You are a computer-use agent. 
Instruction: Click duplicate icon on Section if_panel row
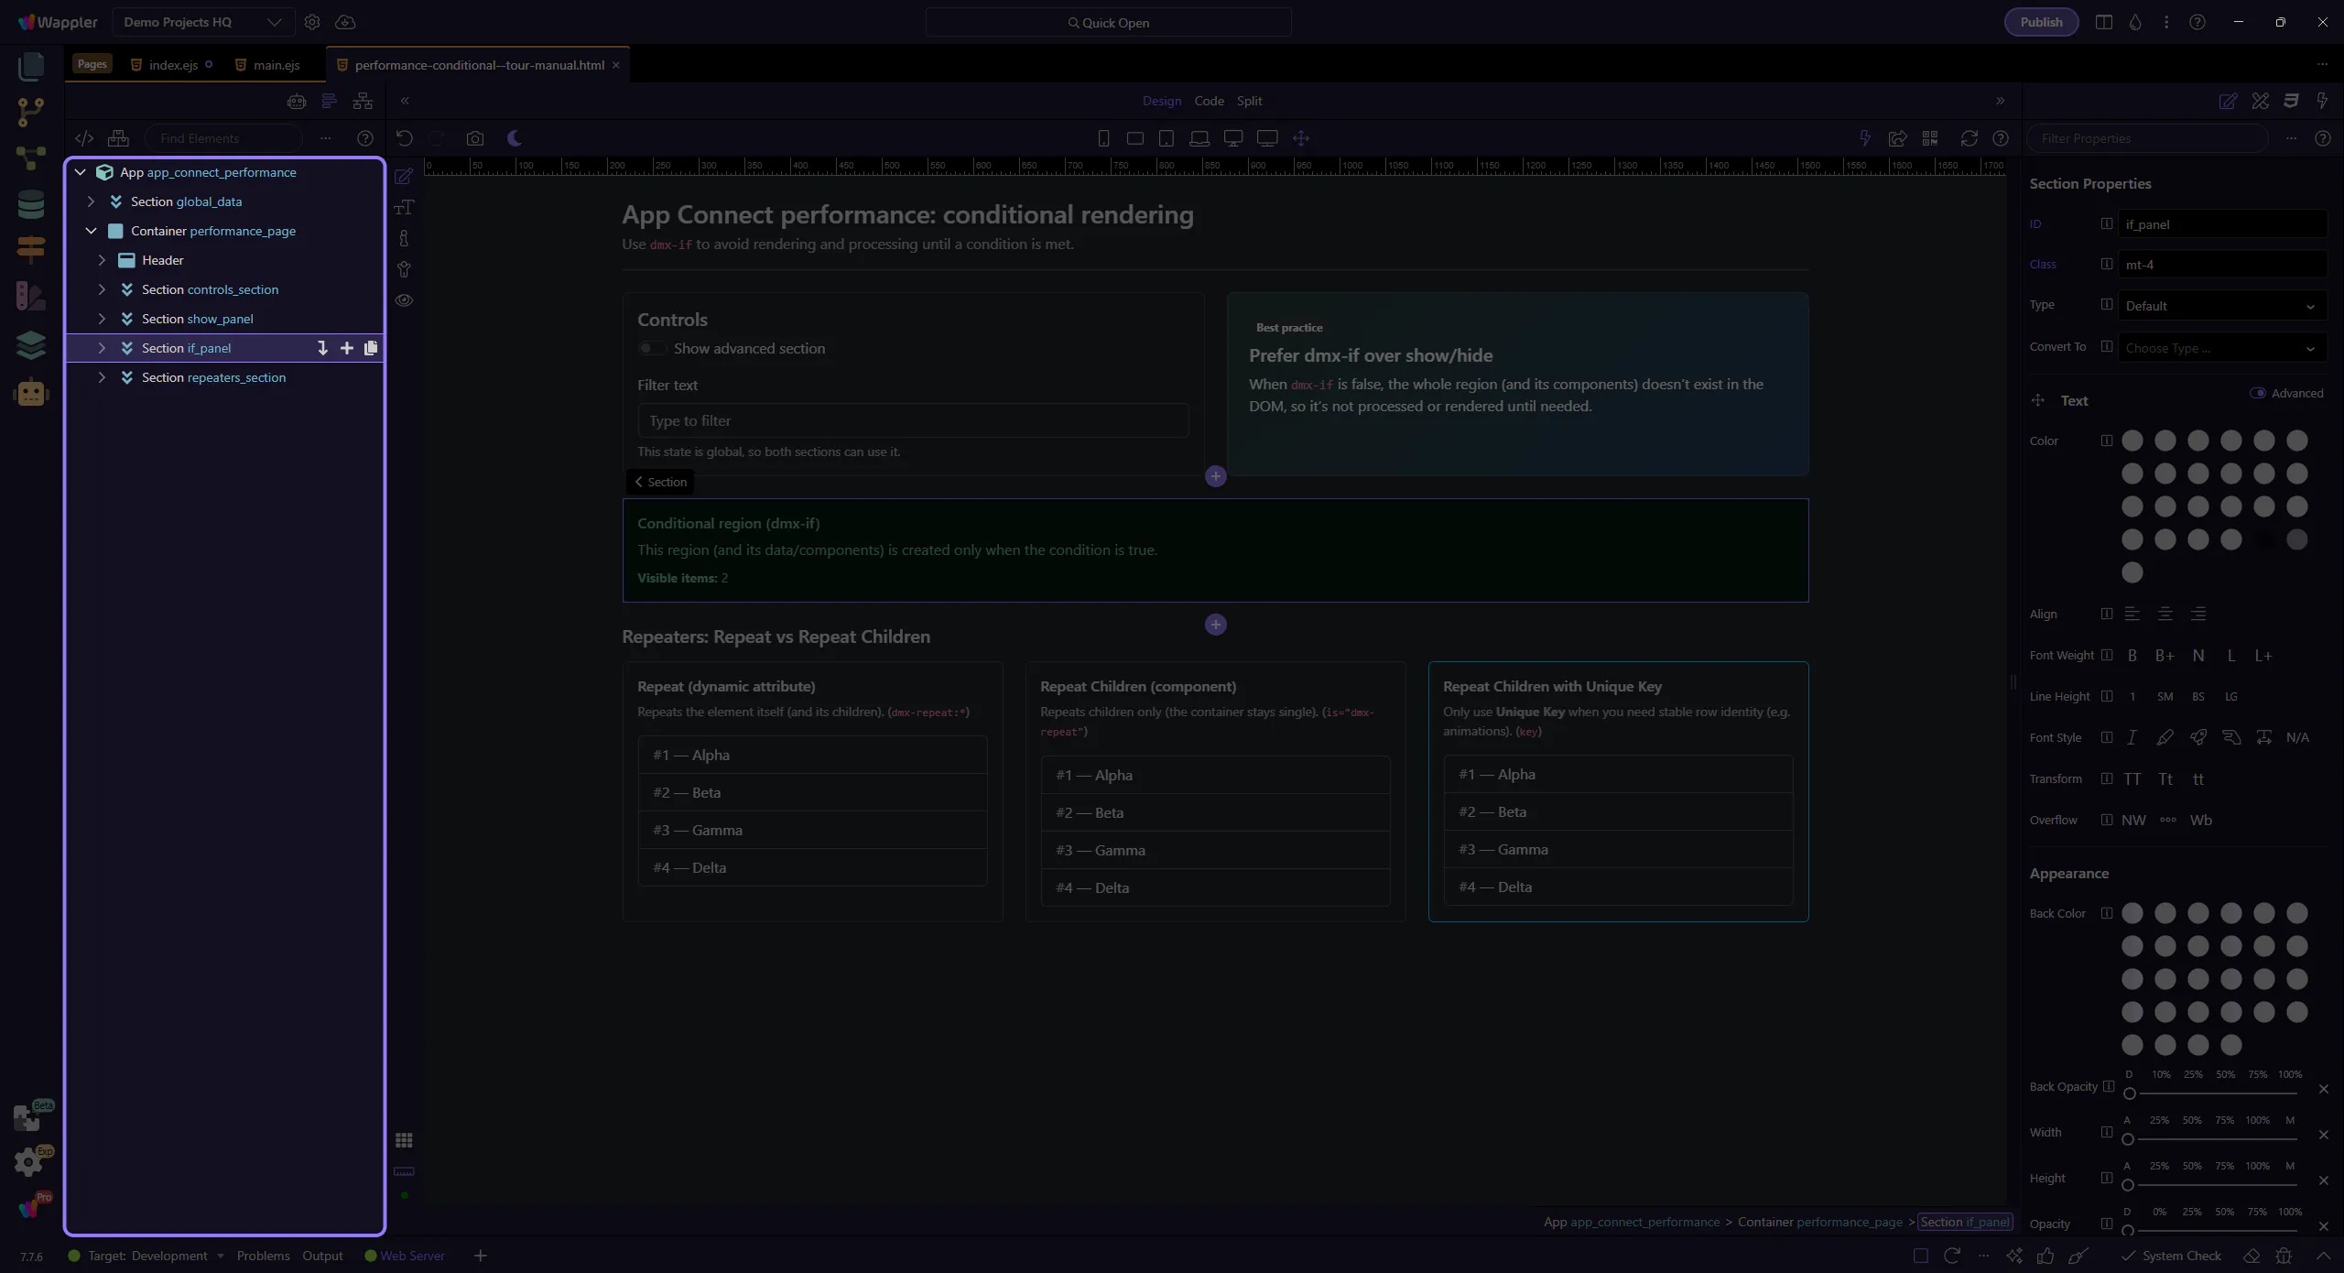click(371, 348)
